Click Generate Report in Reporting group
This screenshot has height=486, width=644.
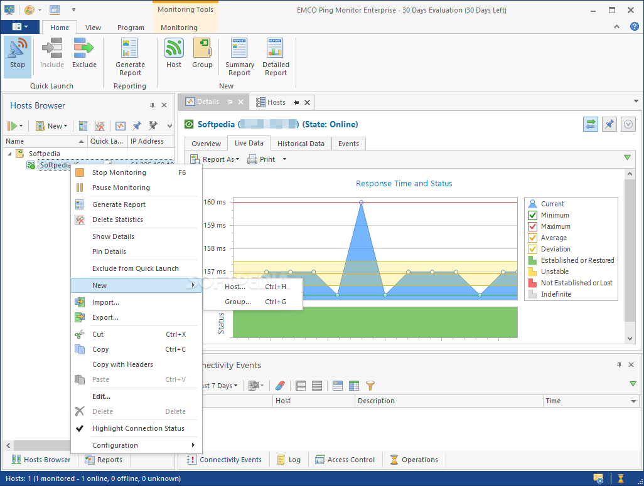point(130,57)
